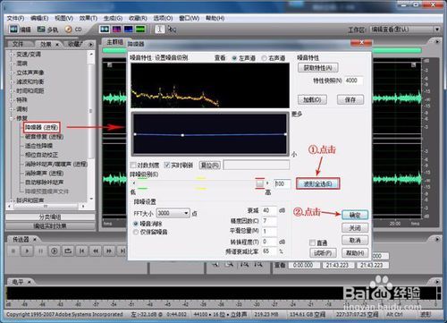Pick the marquee selection tool beside the I-beam

point(172,29)
